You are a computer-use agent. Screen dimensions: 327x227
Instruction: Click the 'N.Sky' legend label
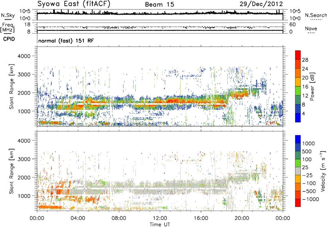click(x=8, y=15)
